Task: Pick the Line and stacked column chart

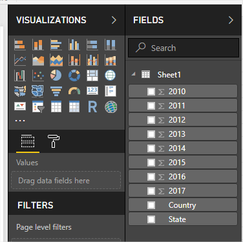Action: pos(74,60)
